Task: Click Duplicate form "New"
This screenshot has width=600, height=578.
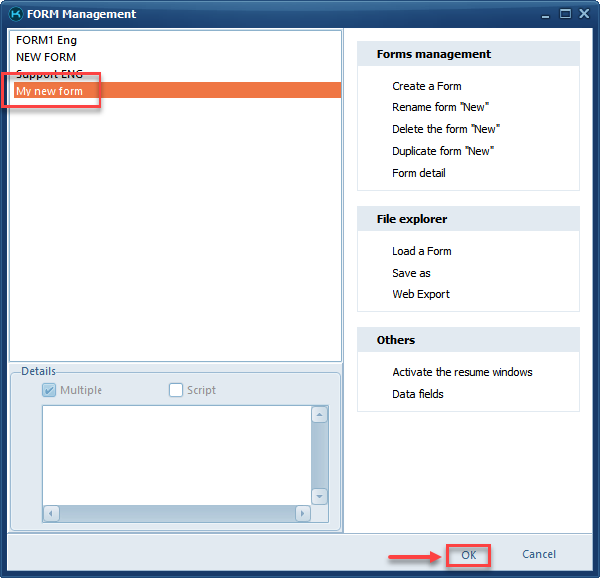Action: pos(443,151)
